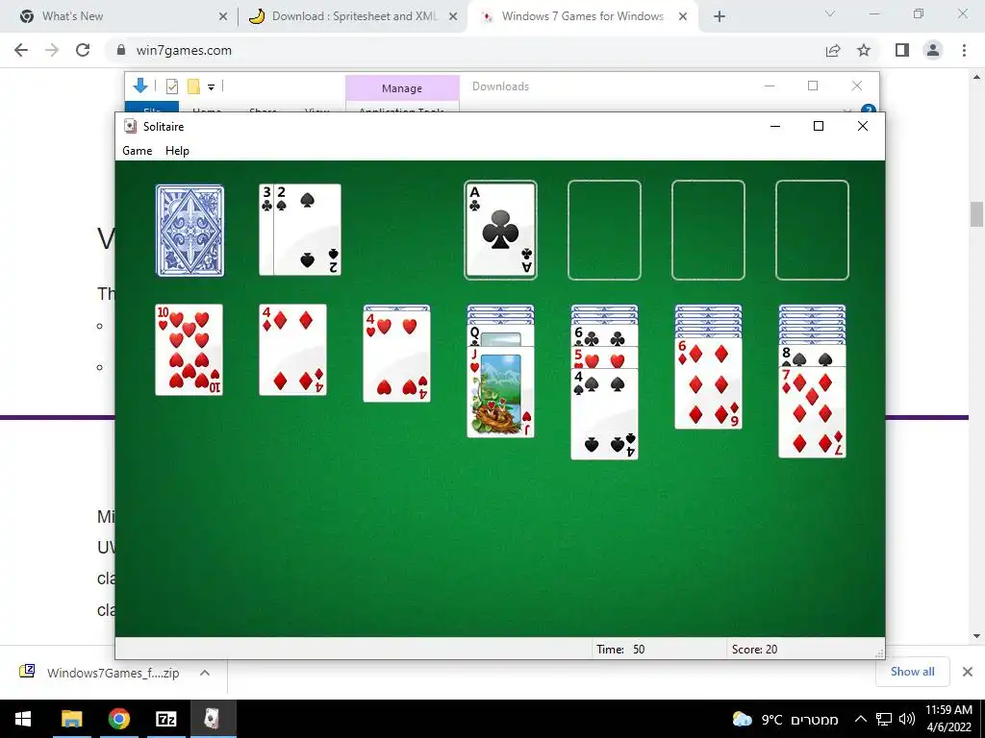Open the Help menu in Solitaire

[x=177, y=151]
